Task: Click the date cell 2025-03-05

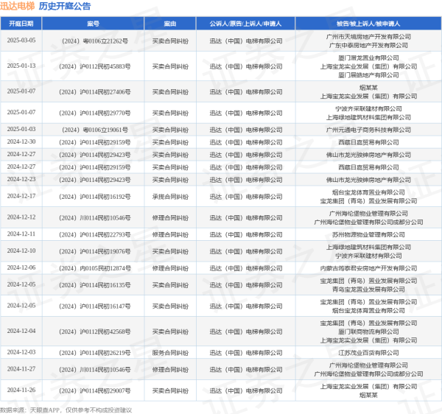Action: coord(21,41)
